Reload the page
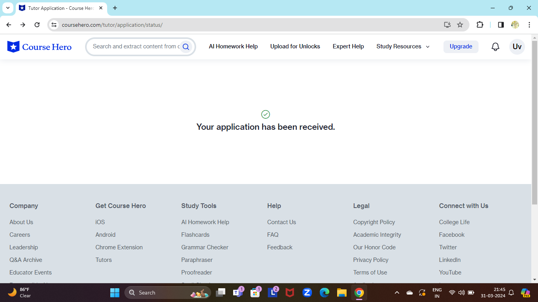The width and height of the screenshot is (538, 302). coord(37,25)
